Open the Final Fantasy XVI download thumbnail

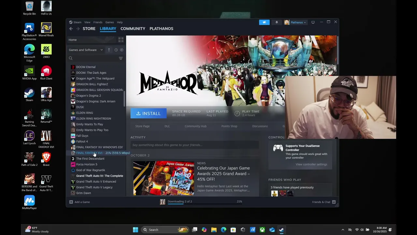[x=163, y=202]
